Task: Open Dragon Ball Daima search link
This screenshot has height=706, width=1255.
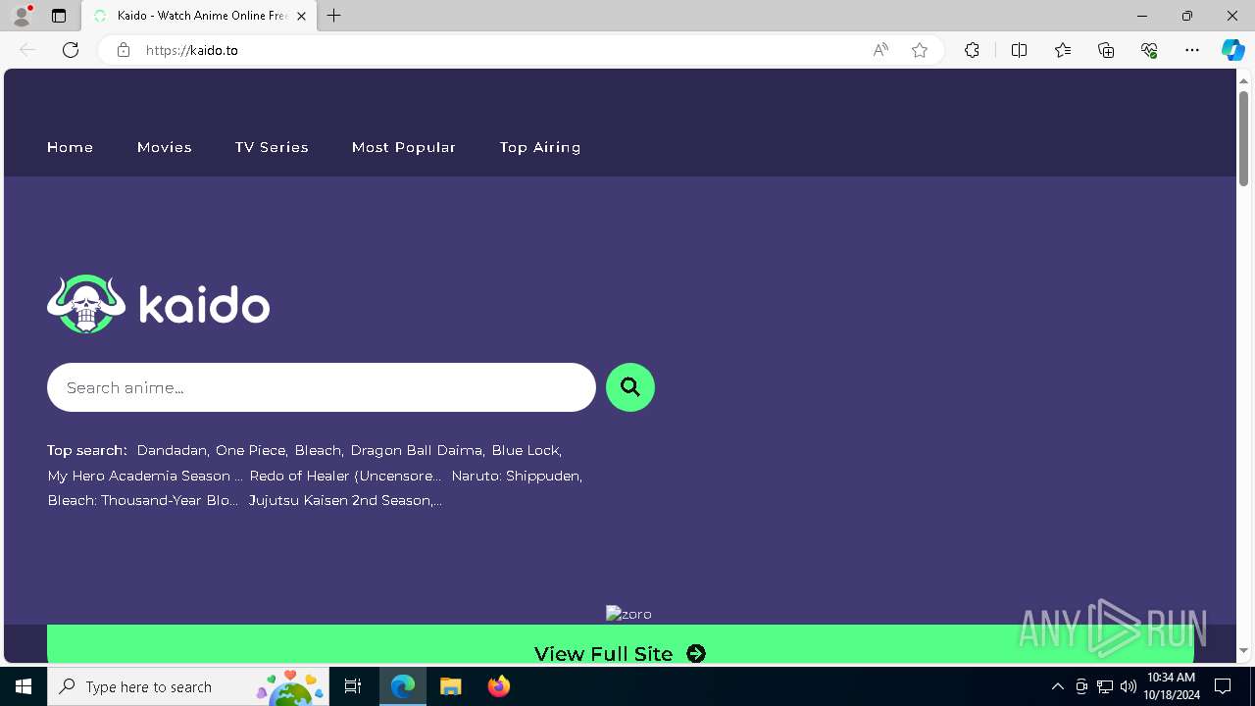Action: (418, 450)
